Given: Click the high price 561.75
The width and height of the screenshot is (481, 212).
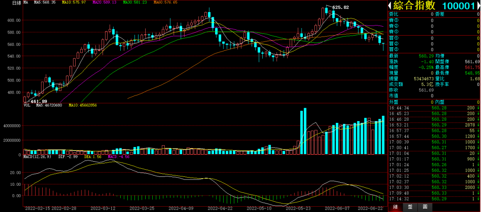Looking at the screenshot, I should click(472, 67).
